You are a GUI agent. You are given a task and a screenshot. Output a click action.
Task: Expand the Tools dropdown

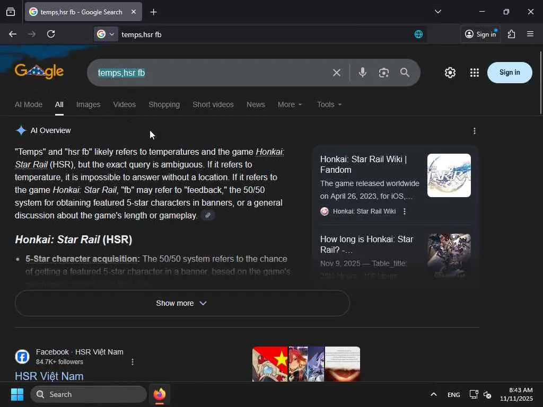pos(329,104)
